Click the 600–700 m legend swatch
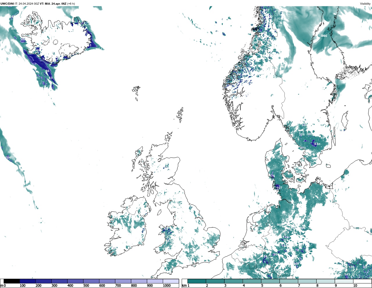 [x=107, y=281]
